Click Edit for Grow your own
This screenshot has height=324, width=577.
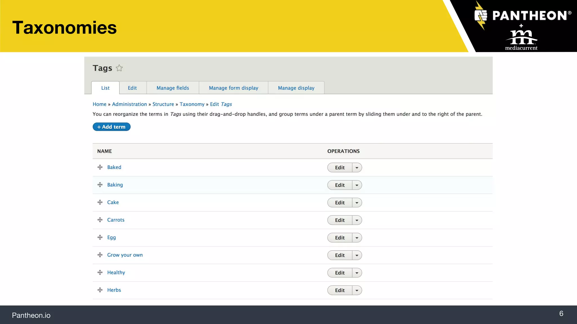tap(340, 255)
